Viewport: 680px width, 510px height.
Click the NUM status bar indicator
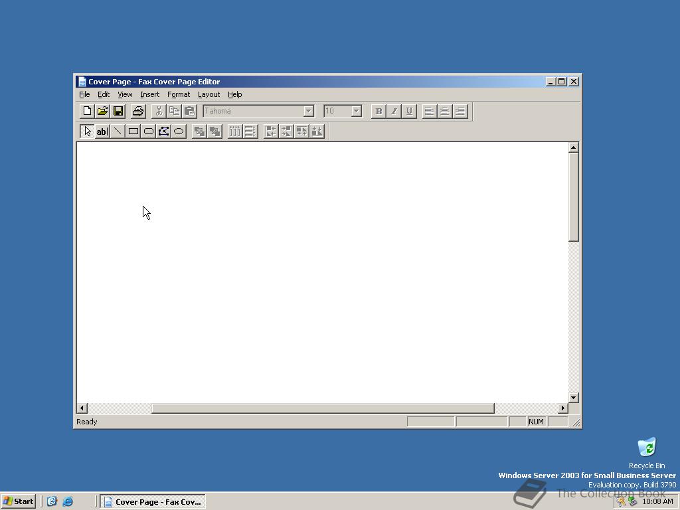[536, 422]
